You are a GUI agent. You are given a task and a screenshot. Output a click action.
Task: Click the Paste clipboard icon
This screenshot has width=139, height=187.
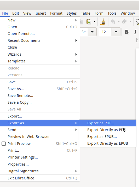(89, 22)
